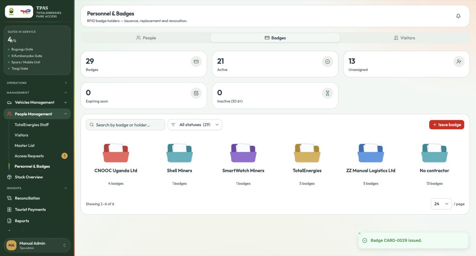Screen dimensions: 476x256
Task: Click the MA user avatar
Action: pyautogui.click(x=12, y=245)
